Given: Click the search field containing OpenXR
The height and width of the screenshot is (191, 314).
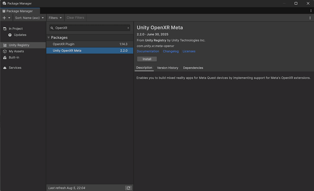Looking at the screenshot, I should coord(90,28).
